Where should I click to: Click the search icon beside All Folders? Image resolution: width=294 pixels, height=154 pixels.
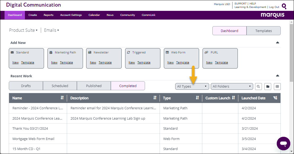point(258,87)
